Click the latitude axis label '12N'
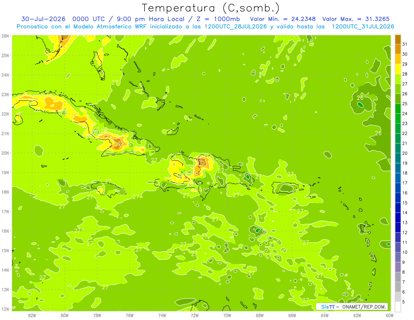414x320 pixels. 5,309
